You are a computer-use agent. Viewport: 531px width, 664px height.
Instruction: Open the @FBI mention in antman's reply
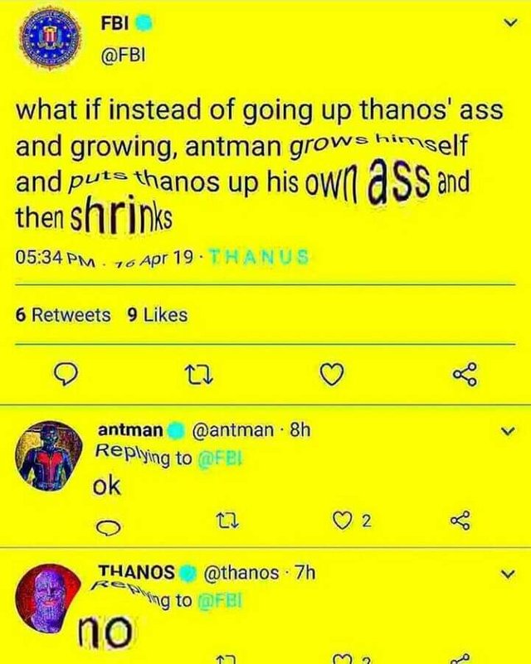[220, 458]
